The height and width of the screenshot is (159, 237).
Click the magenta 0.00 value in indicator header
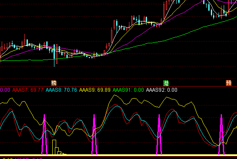(x=5, y=90)
